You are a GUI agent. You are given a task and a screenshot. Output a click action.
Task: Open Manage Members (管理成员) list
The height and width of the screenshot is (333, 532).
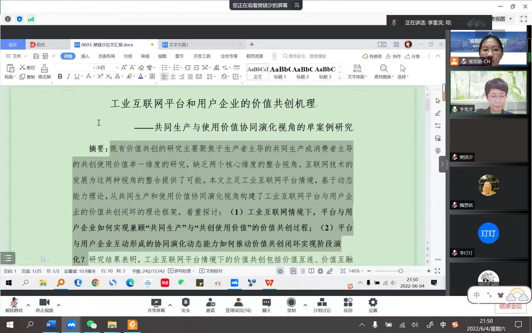click(238, 303)
